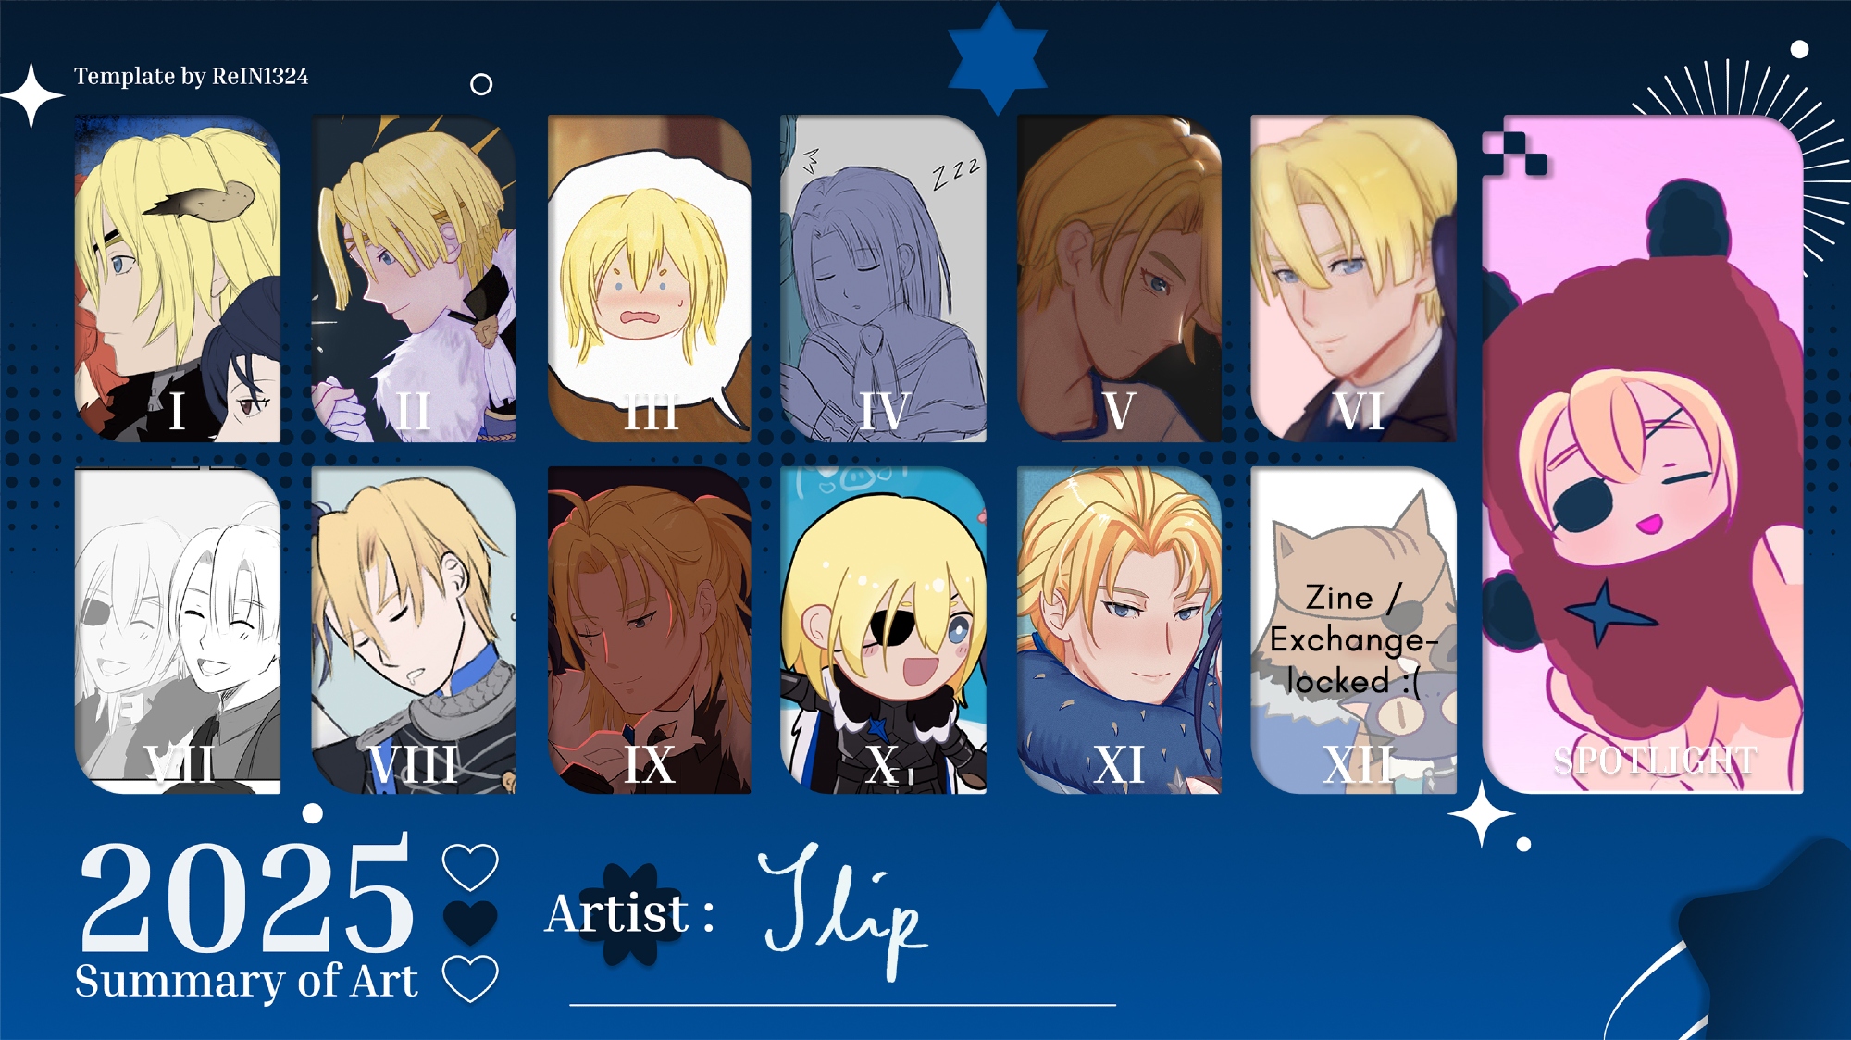This screenshot has height=1040, width=1851.
Task: Click the pixel checker icon on spotlight card
Action: tap(1514, 153)
